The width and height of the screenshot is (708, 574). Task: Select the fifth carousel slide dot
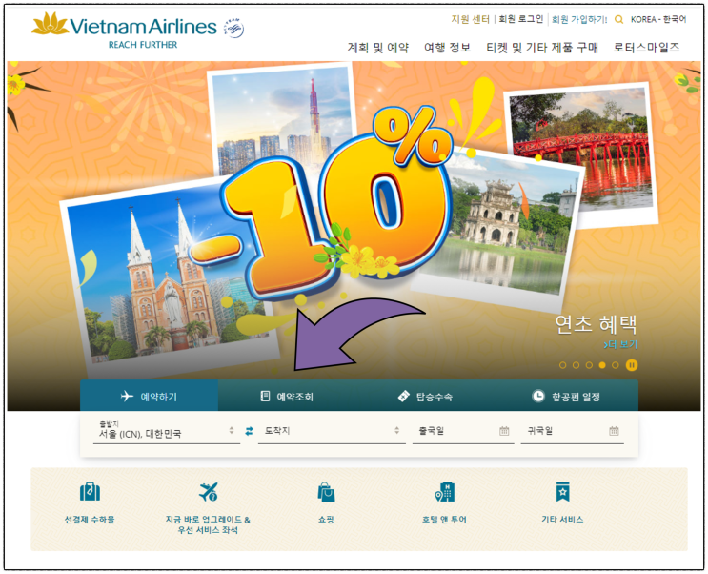[x=615, y=365]
